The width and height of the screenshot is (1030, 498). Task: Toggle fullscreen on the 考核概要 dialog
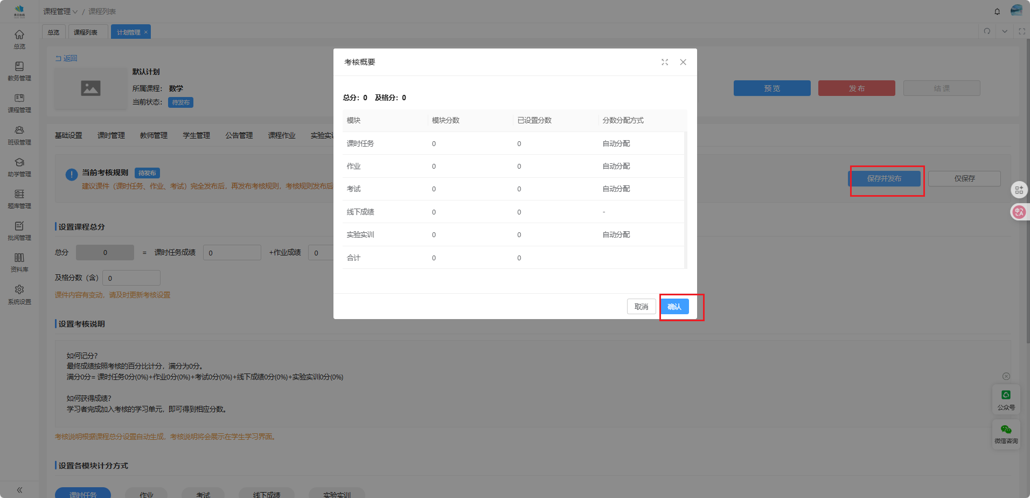tap(665, 63)
